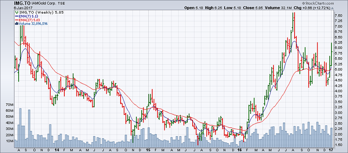This screenshot has height=153, width=348.
Task: Click the 4.00 price axis label
Action: tap(339, 91)
